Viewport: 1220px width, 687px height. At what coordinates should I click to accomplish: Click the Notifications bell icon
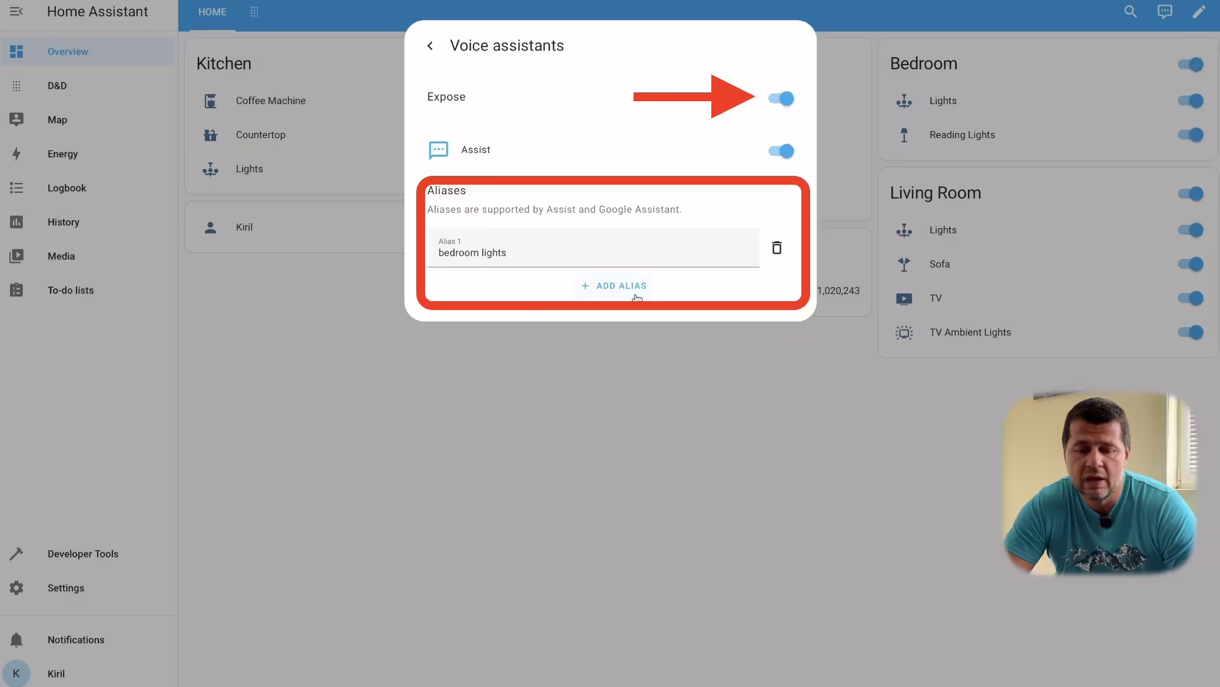point(16,640)
